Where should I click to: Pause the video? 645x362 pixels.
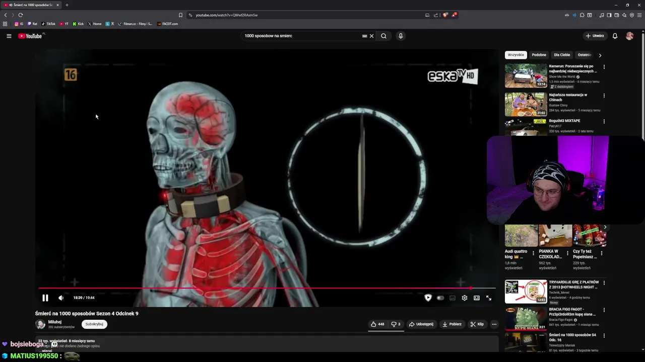tap(45, 298)
